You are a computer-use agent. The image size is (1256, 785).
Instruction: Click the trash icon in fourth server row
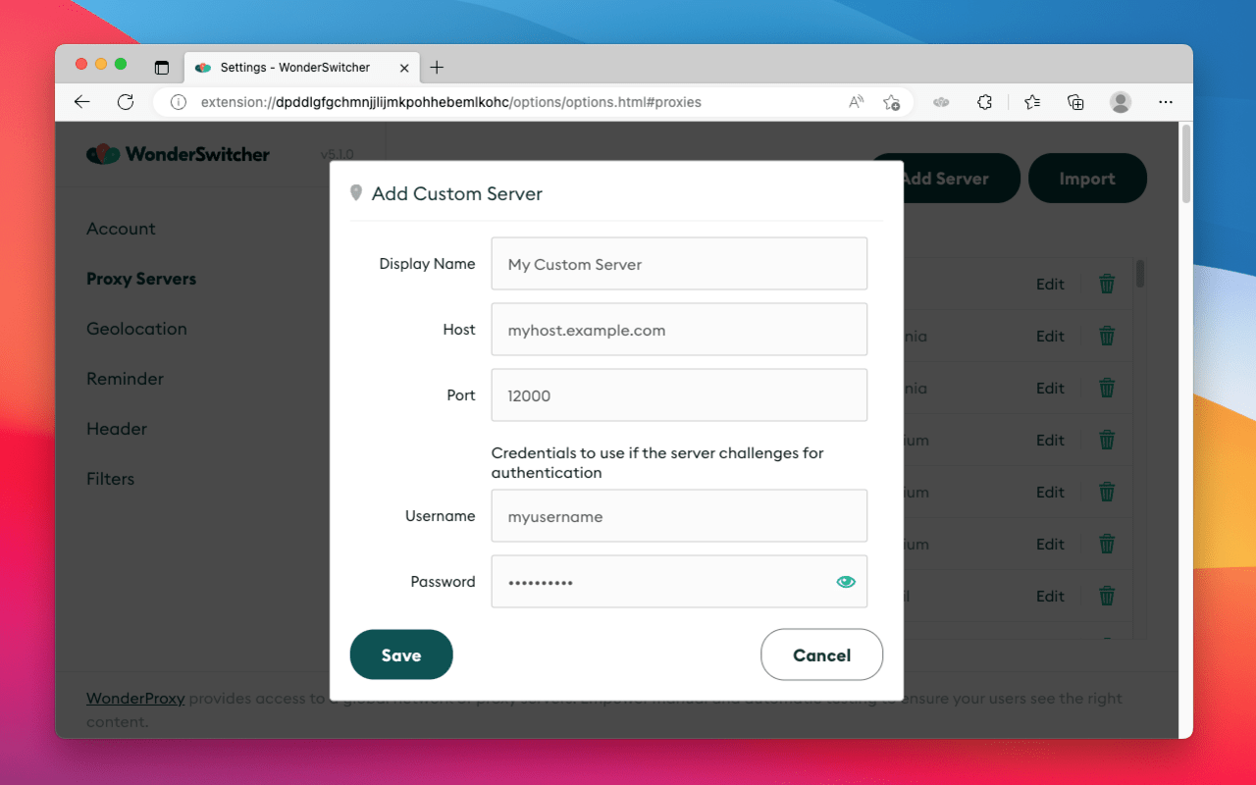pos(1107,440)
